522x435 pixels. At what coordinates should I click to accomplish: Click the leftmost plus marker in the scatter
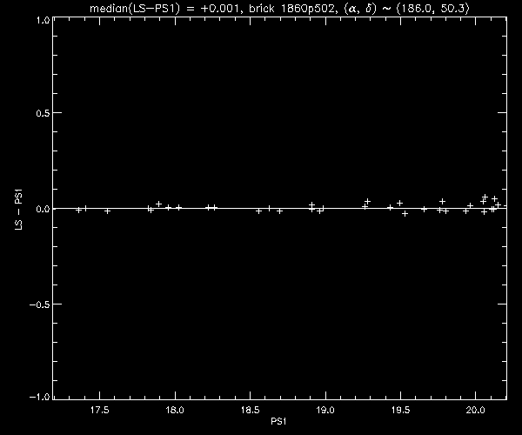click(78, 210)
